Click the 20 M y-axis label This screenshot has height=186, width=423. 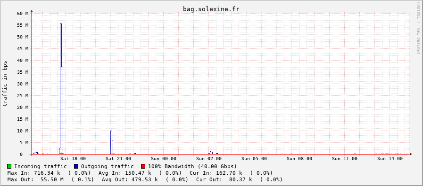pyautogui.click(x=23, y=107)
